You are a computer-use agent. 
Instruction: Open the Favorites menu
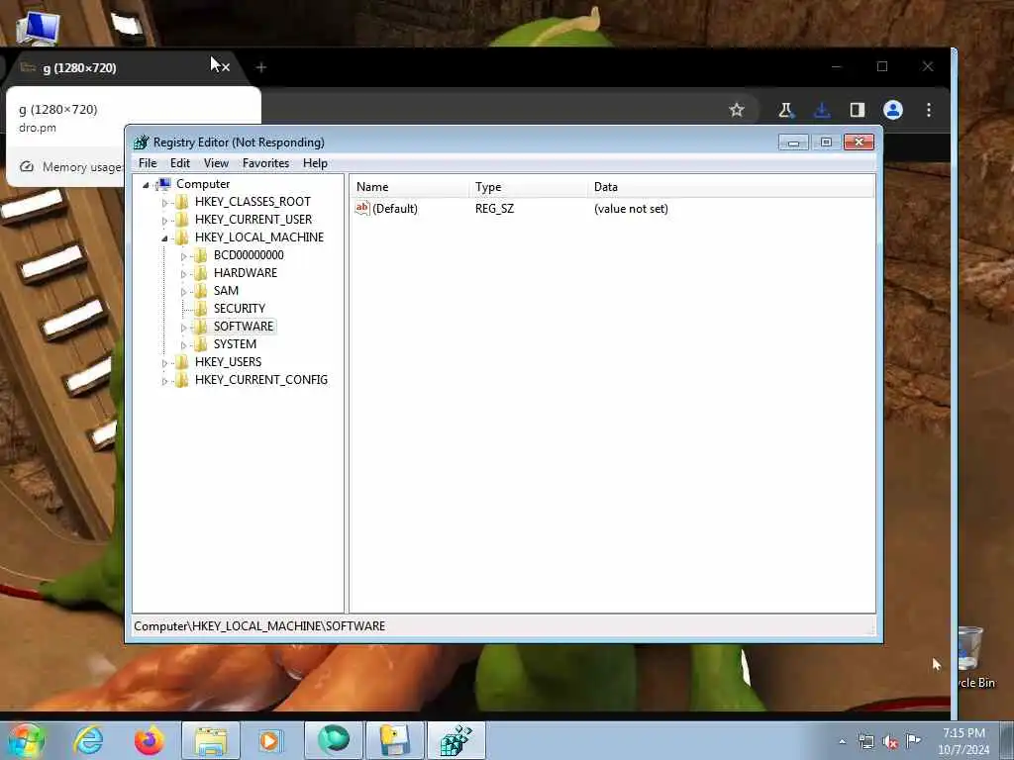(265, 163)
